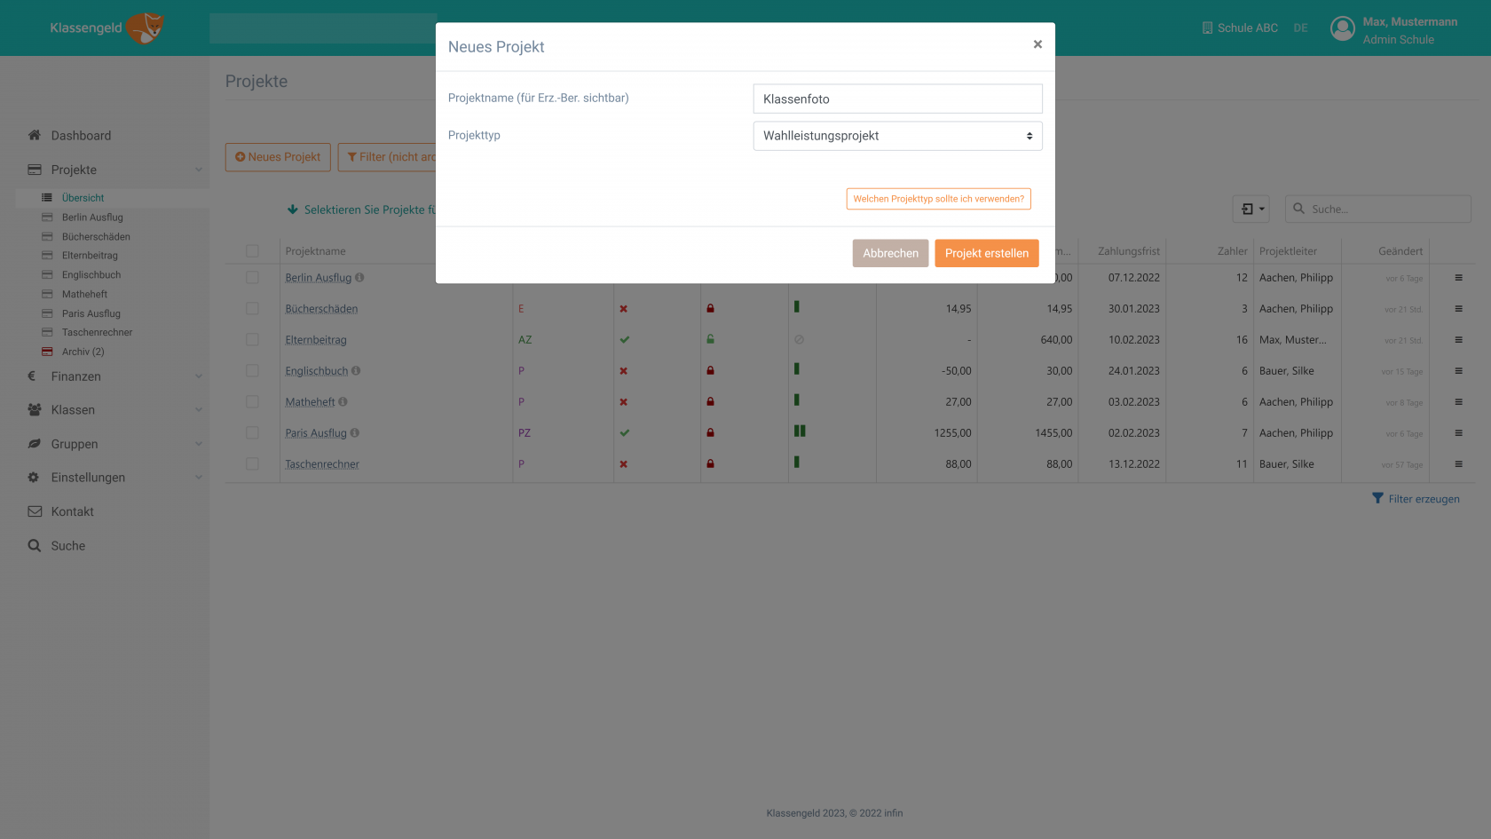Select Paris Ausflug in sidebar project list
Image resolution: width=1491 pixels, height=839 pixels.
pos(91,313)
